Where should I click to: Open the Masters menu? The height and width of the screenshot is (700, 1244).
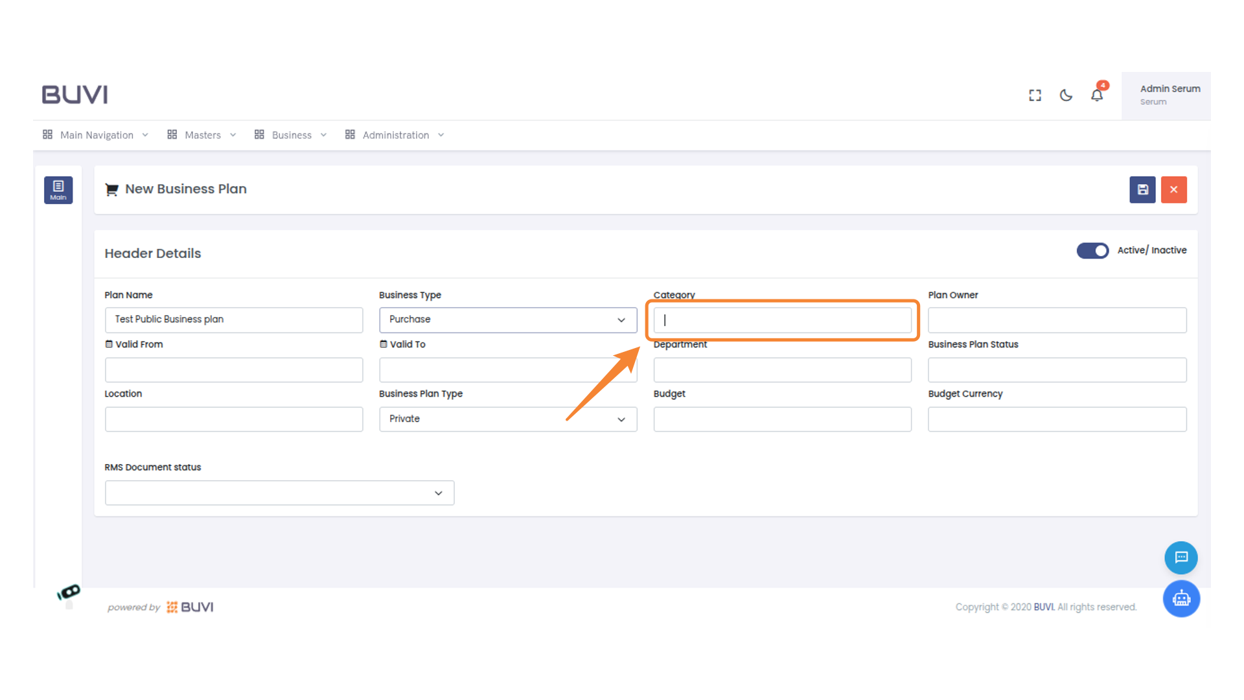click(202, 135)
